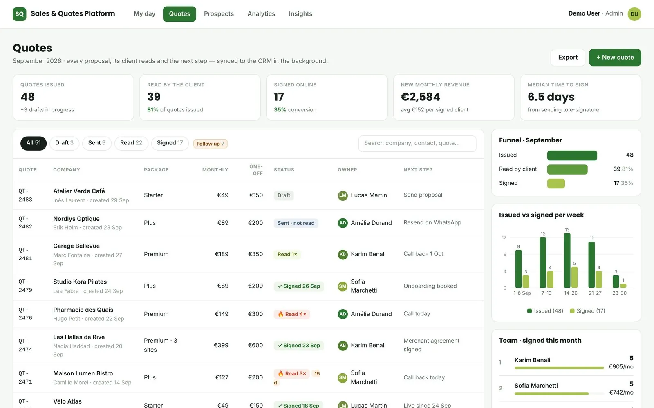This screenshot has height=408, width=654.
Task: Click the Issued funnel bar
Action: (572, 155)
